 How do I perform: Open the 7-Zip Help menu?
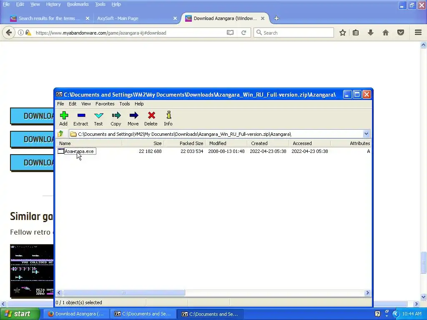coord(139,104)
